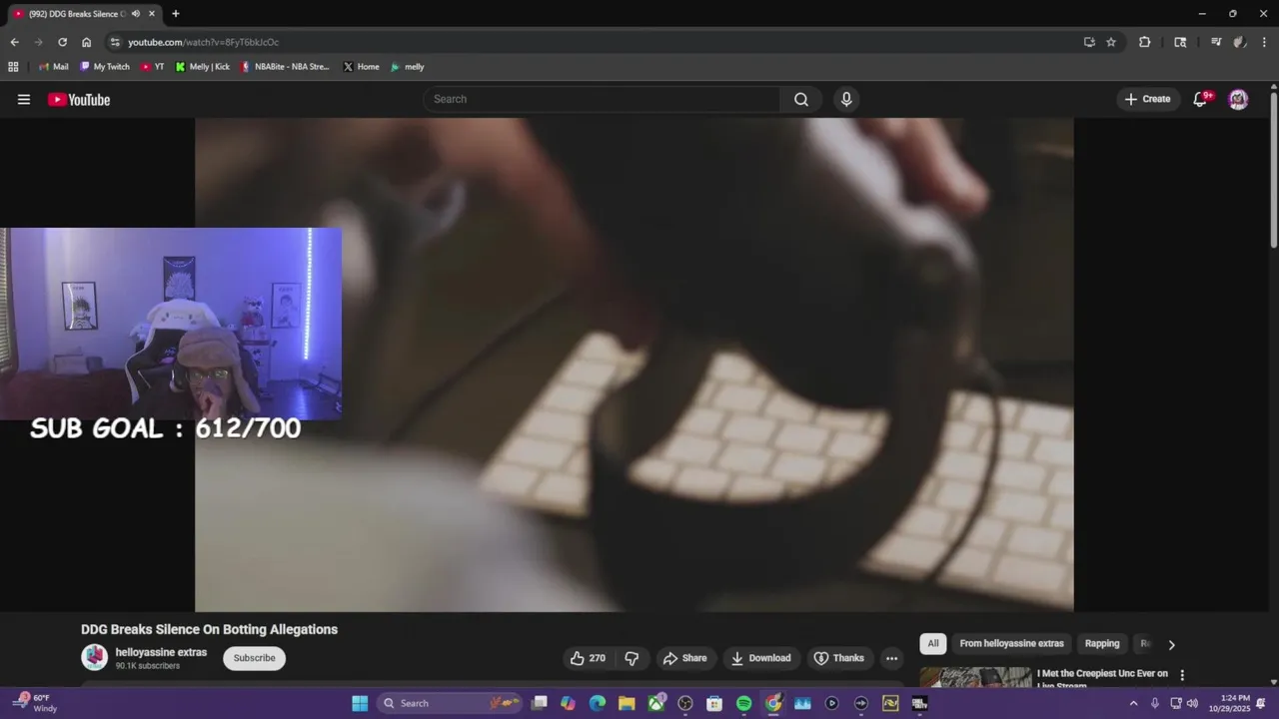1279x719 pixels.
Task: Open Xbox app from the taskbar
Action: pyautogui.click(x=656, y=703)
